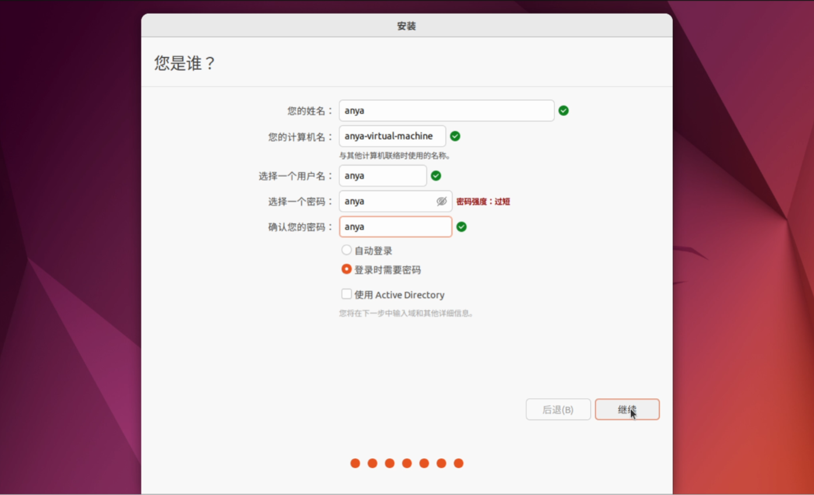Click the 密码强度：过短 warning text
This screenshot has height=495, width=814.
pos(483,202)
